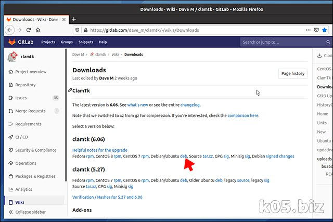Click the tracking protection shield icon
333x222 pixels.
(x=78, y=30)
